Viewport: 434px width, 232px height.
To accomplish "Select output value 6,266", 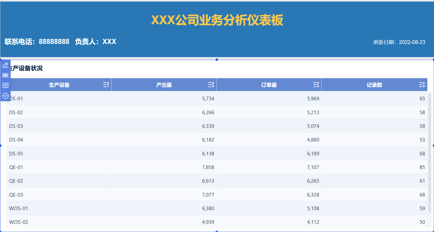I will click(208, 112).
